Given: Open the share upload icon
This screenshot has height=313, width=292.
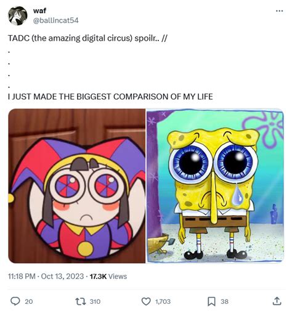Looking at the screenshot, I should pos(277,301).
